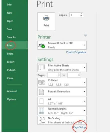The image size is (110, 134).
Task: Expand the Normal Margins dropdown arrow
Action: 84,111
